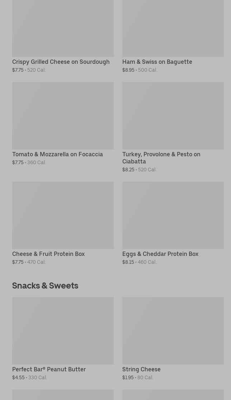
Task: Open Turkey, Provolone & Pesto on Ciabatta
Action: 161,158
